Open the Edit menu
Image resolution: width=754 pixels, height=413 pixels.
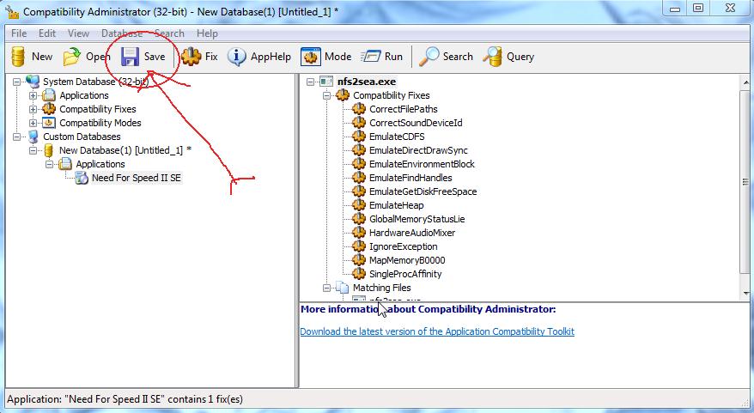click(47, 33)
